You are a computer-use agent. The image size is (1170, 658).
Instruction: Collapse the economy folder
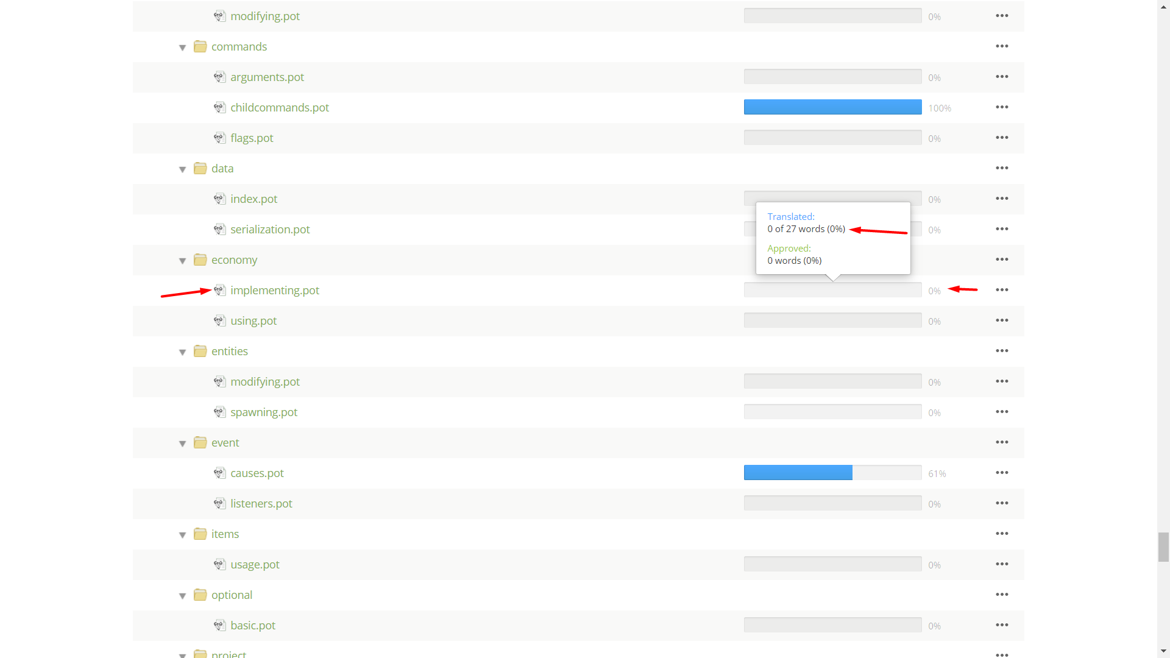click(182, 261)
